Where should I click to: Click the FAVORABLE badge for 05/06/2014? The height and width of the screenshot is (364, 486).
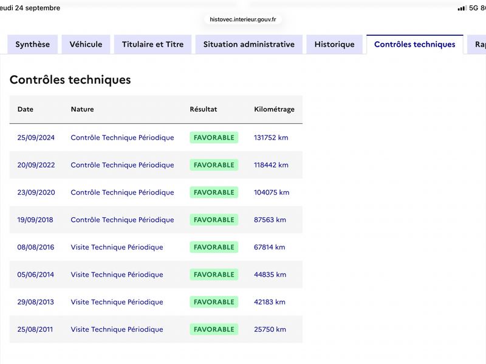point(214,275)
